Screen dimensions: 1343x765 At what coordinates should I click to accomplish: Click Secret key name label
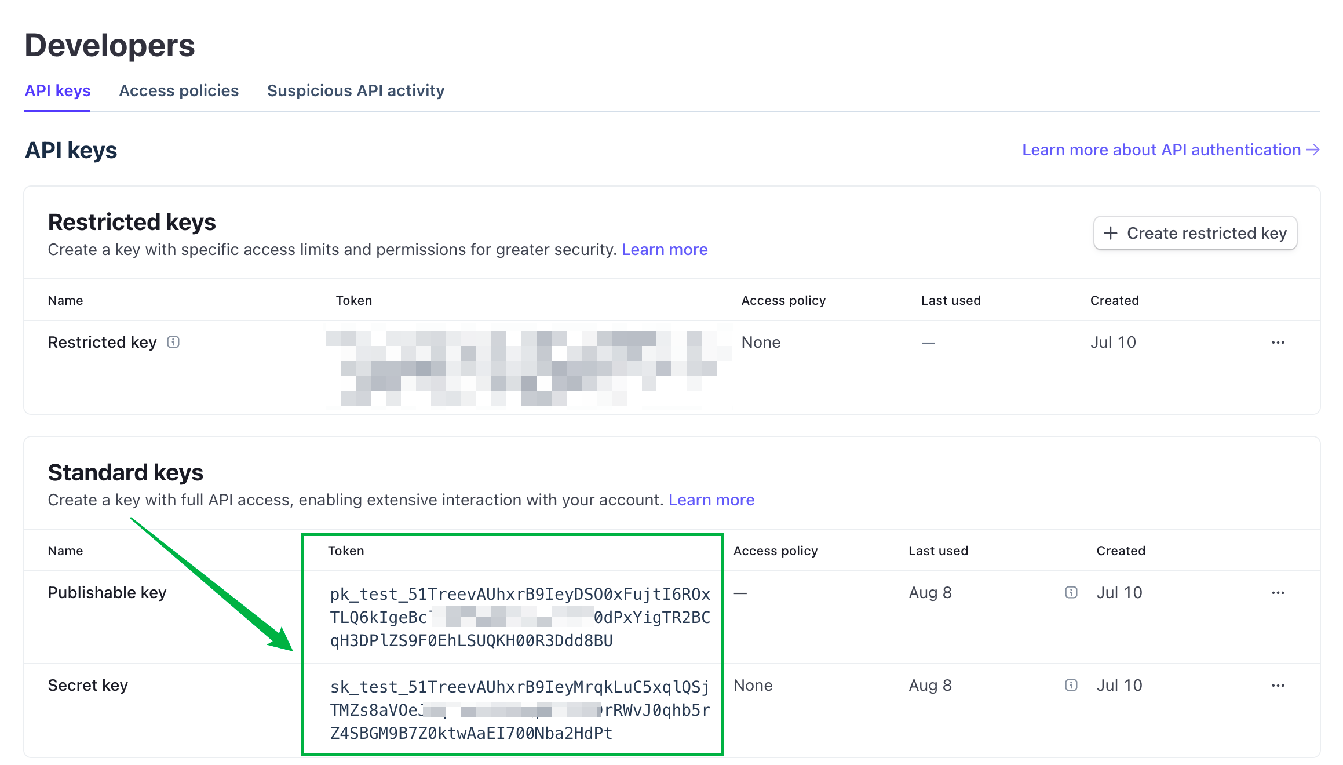[x=88, y=685]
